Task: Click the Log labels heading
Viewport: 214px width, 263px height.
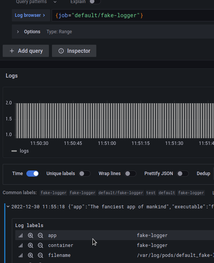Action: coord(29,225)
